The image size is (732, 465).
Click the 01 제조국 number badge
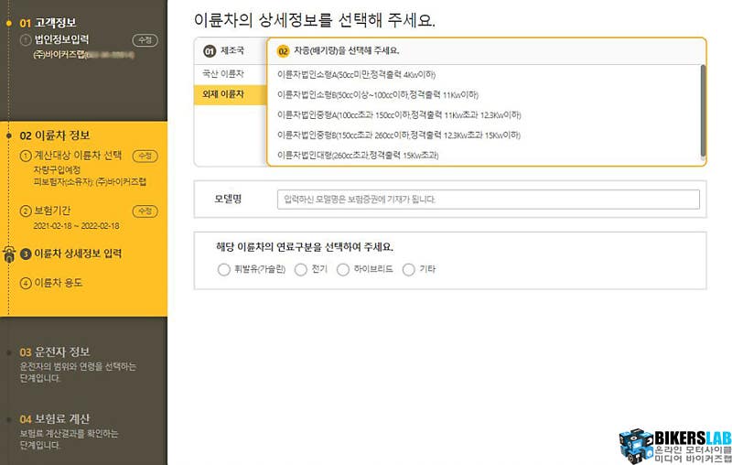point(210,51)
